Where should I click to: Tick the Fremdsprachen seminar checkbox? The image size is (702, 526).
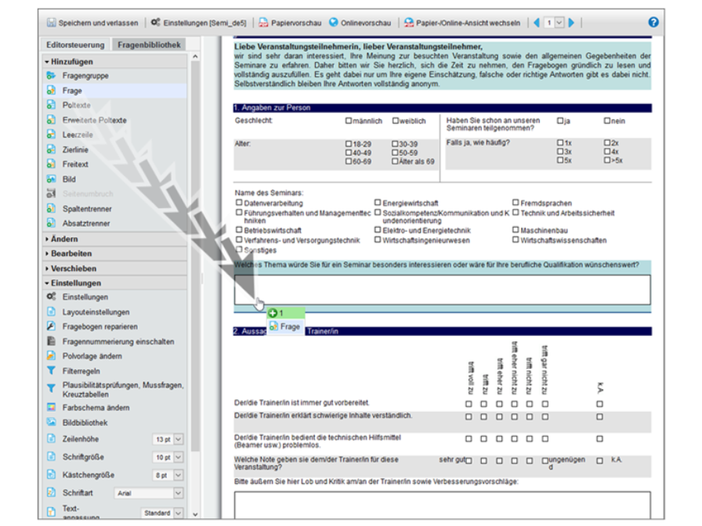[516, 202]
